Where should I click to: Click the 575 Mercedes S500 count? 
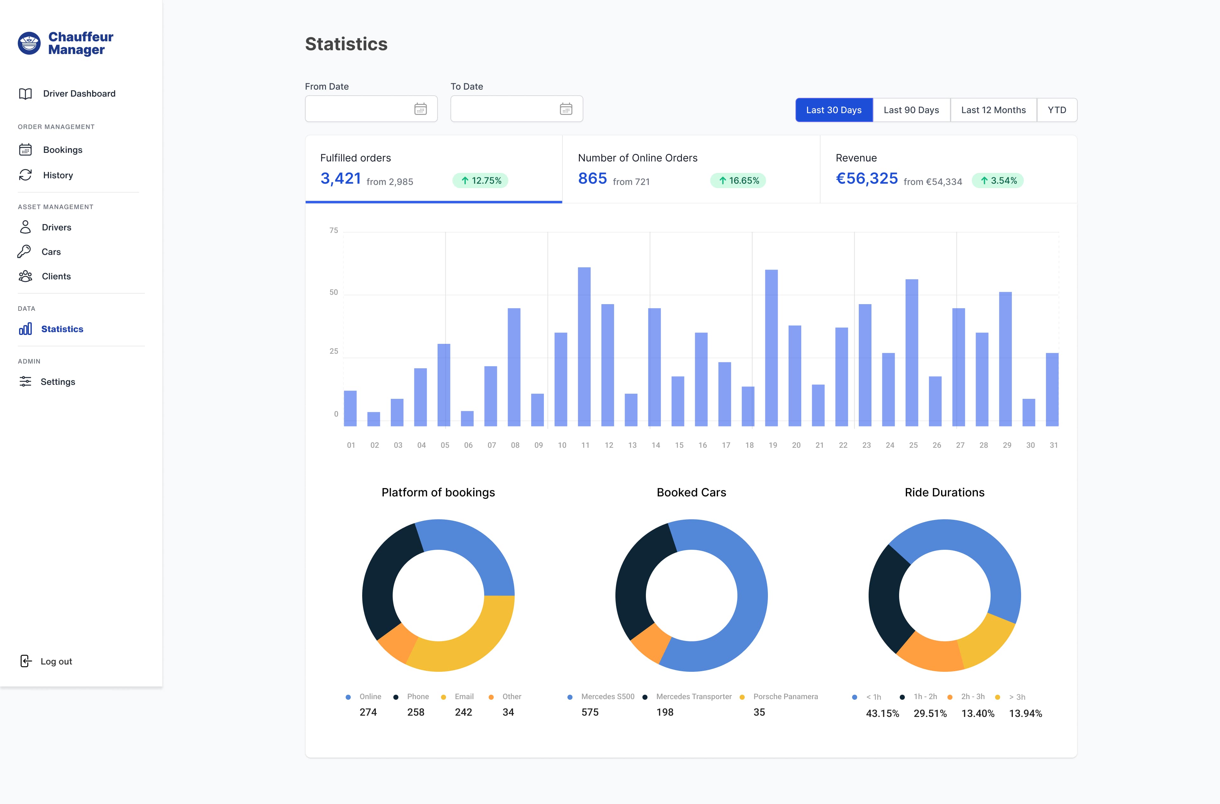pyautogui.click(x=590, y=712)
